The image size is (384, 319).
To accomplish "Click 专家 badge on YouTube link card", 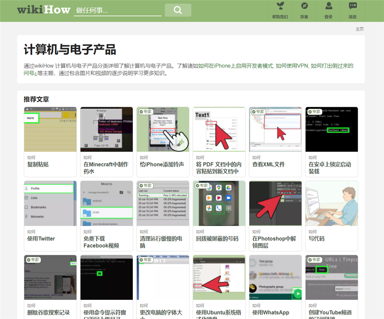I will coord(314,260).
